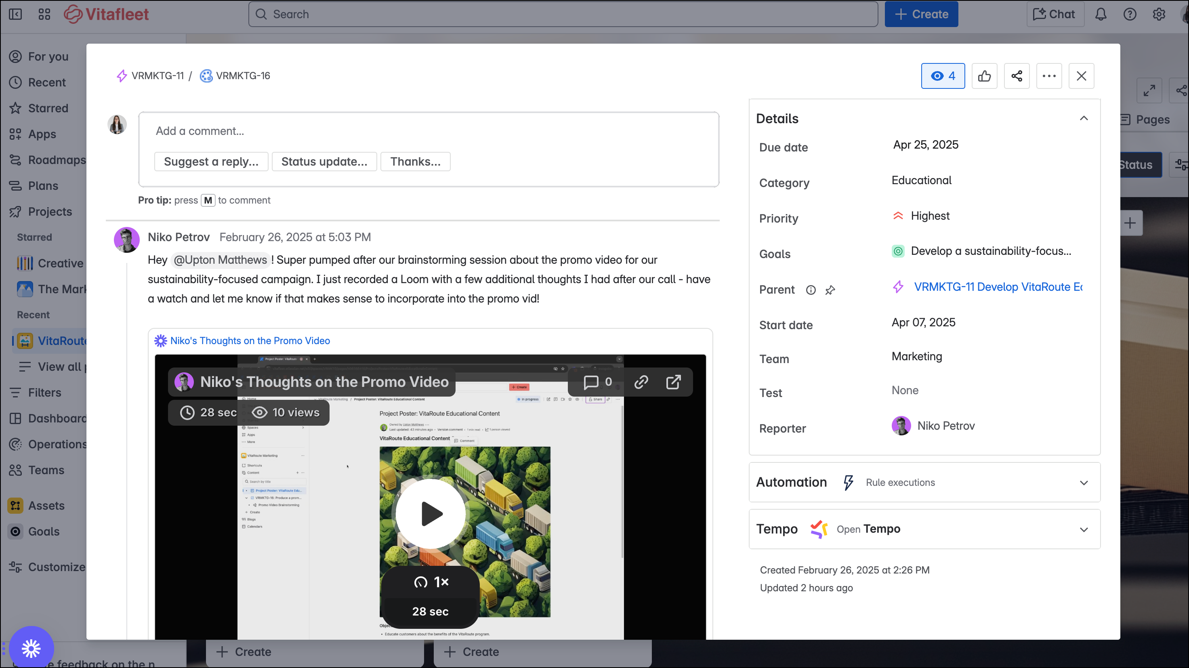Open the Chat panel

[1055, 14]
